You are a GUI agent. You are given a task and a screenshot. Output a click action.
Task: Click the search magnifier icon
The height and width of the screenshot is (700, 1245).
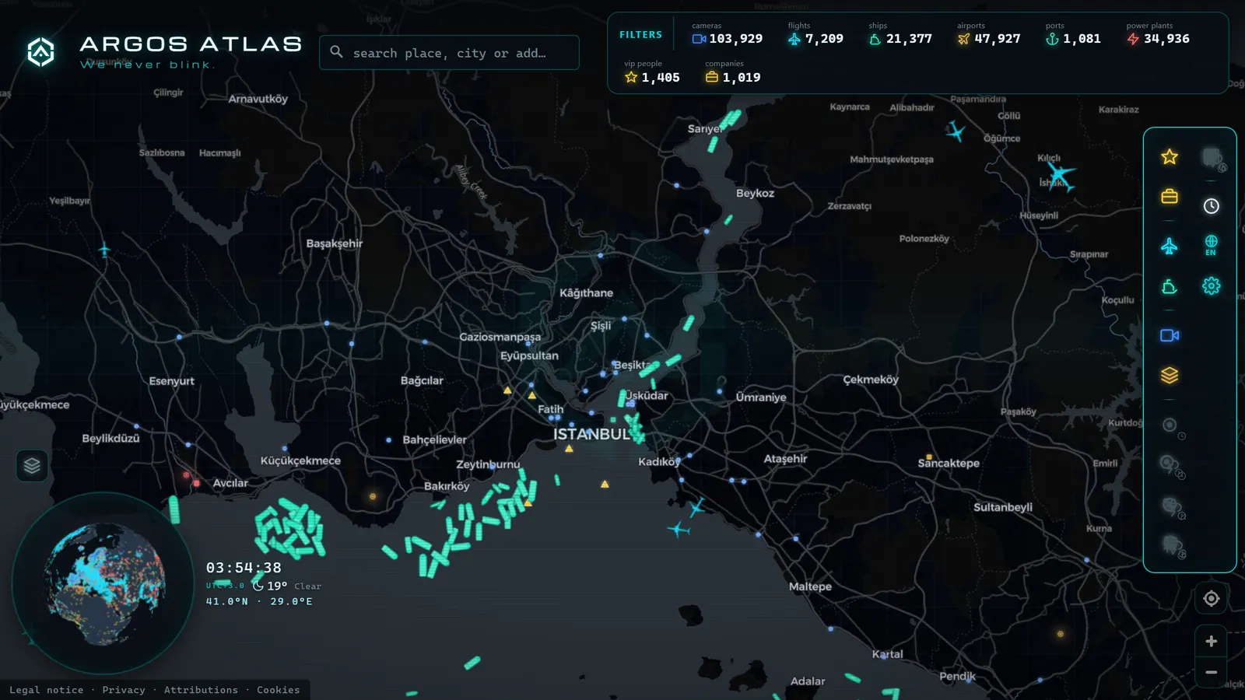coord(336,52)
